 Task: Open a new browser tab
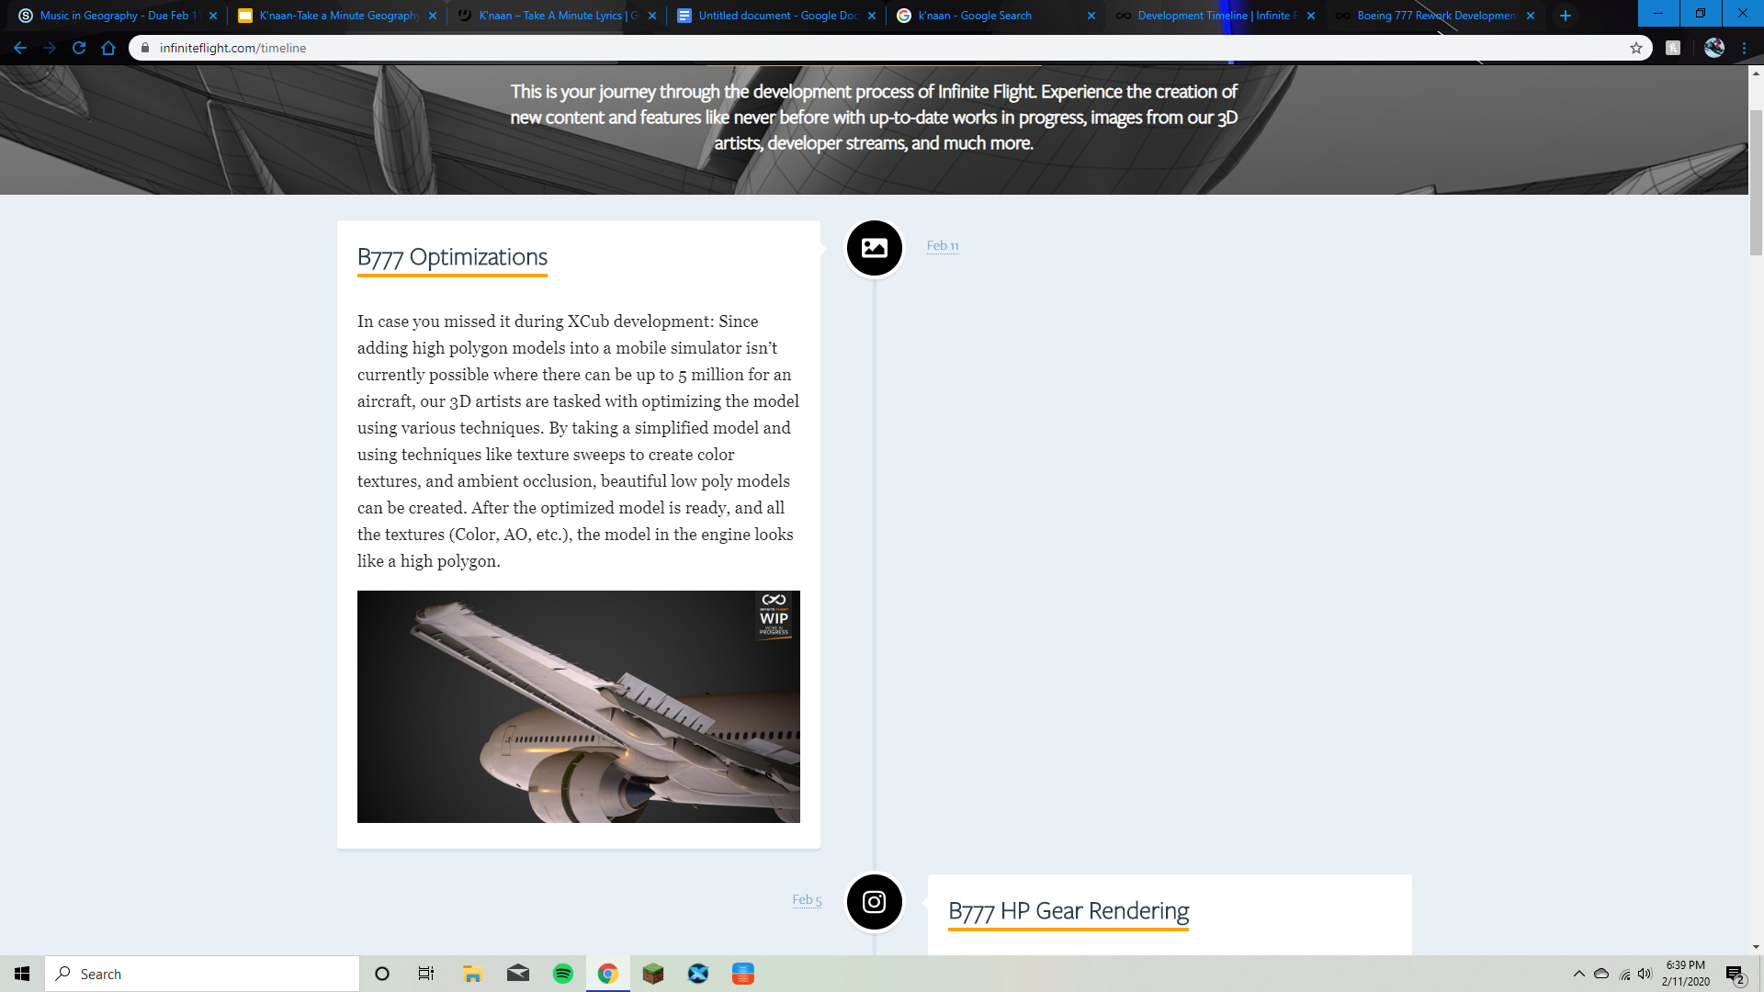[x=1566, y=16]
